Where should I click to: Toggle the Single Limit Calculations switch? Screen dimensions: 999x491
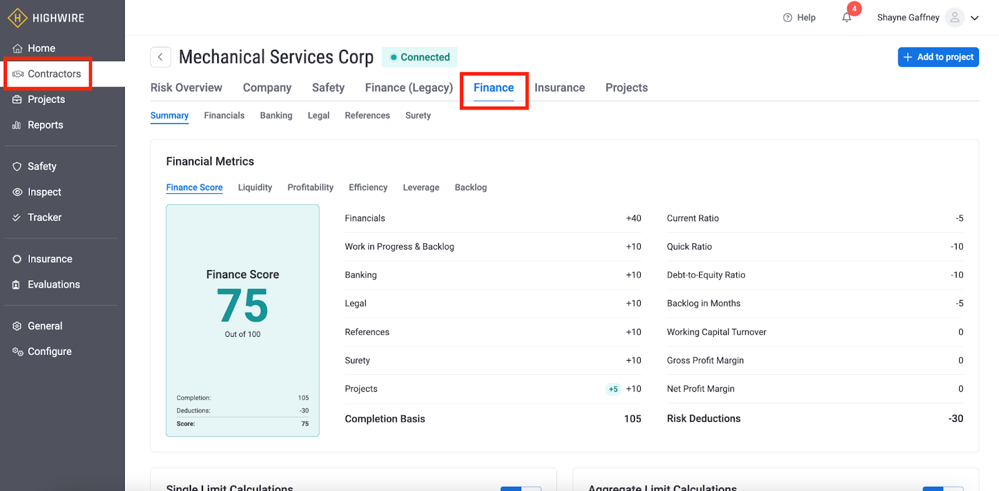coord(520,488)
